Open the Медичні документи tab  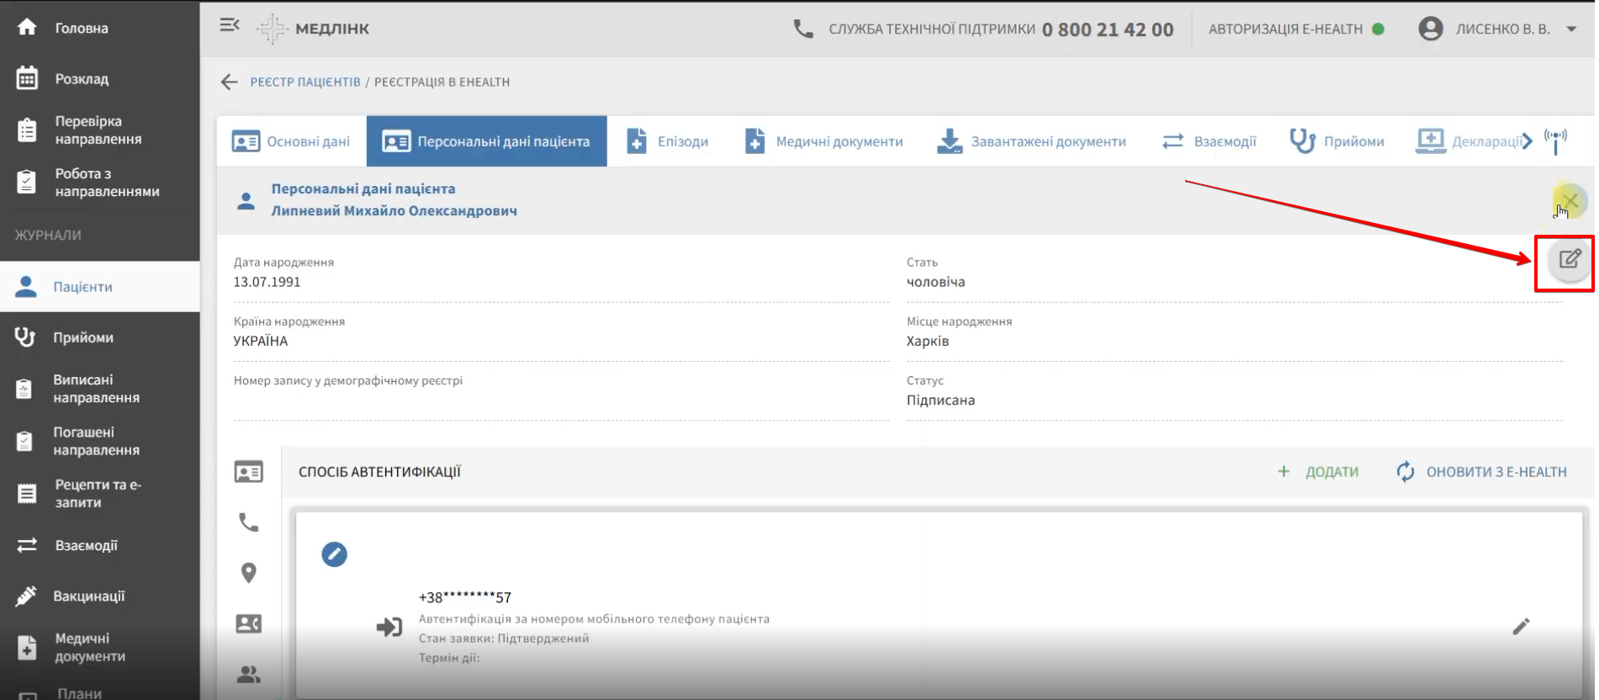coord(823,141)
